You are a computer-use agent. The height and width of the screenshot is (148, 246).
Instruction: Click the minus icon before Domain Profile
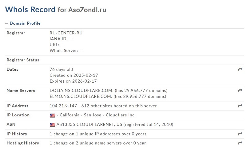[x=6, y=23]
